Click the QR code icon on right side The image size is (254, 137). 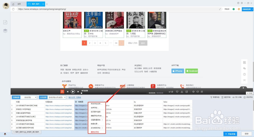(x=244, y=62)
